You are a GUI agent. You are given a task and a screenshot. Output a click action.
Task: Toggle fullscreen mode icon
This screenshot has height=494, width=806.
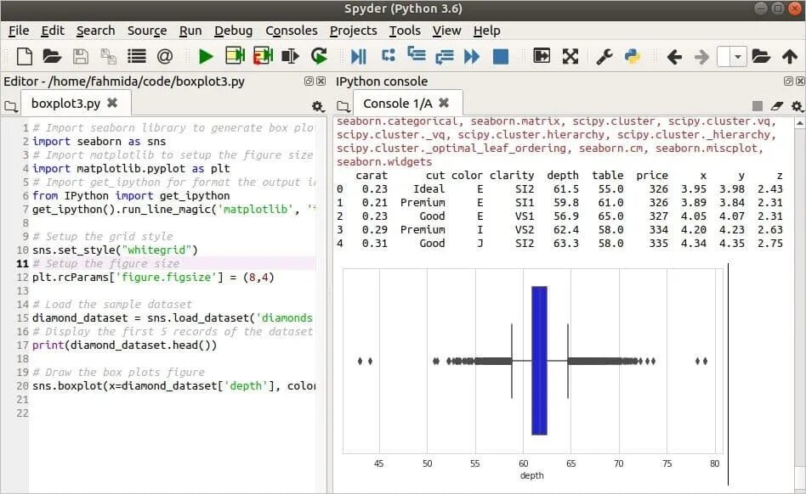click(570, 56)
